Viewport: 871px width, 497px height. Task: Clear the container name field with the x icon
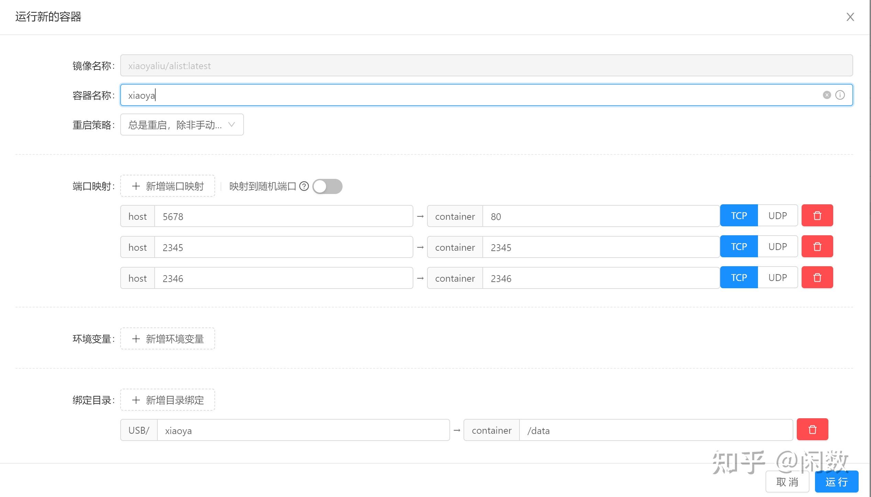tap(827, 95)
